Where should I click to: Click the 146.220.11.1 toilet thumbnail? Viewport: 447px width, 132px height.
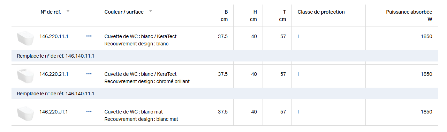(x=25, y=39)
